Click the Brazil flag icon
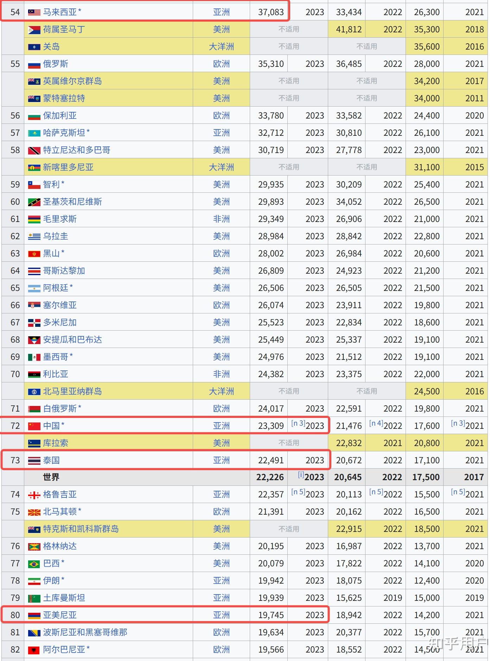Viewport: 503px width, 661px height. pyautogui.click(x=34, y=564)
